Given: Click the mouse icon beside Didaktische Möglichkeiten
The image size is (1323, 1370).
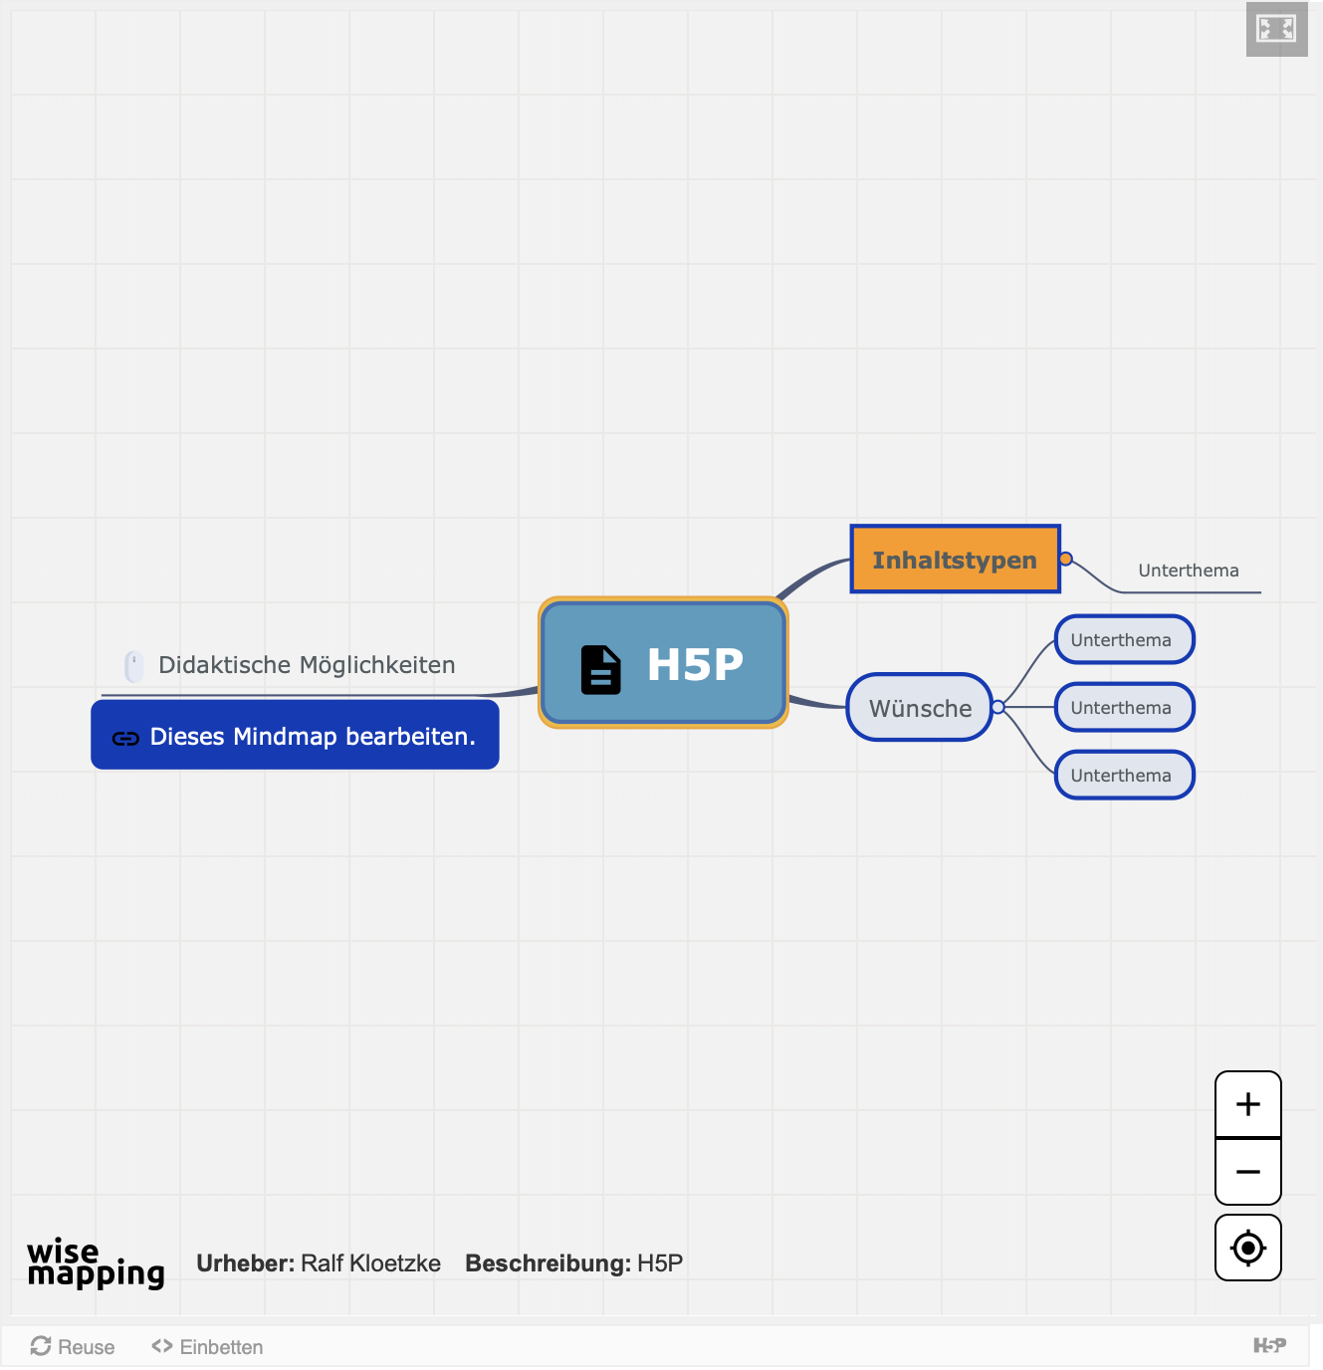Looking at the screenshot, I should [133, 665].
